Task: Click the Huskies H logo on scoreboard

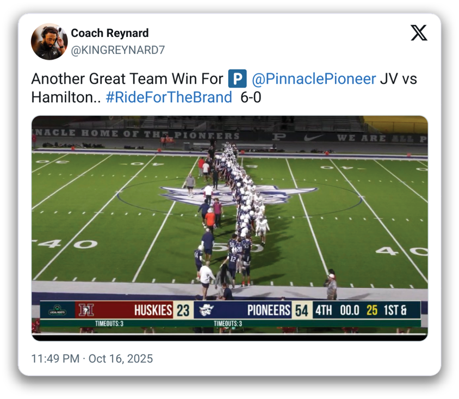Action: pos(86,310)
